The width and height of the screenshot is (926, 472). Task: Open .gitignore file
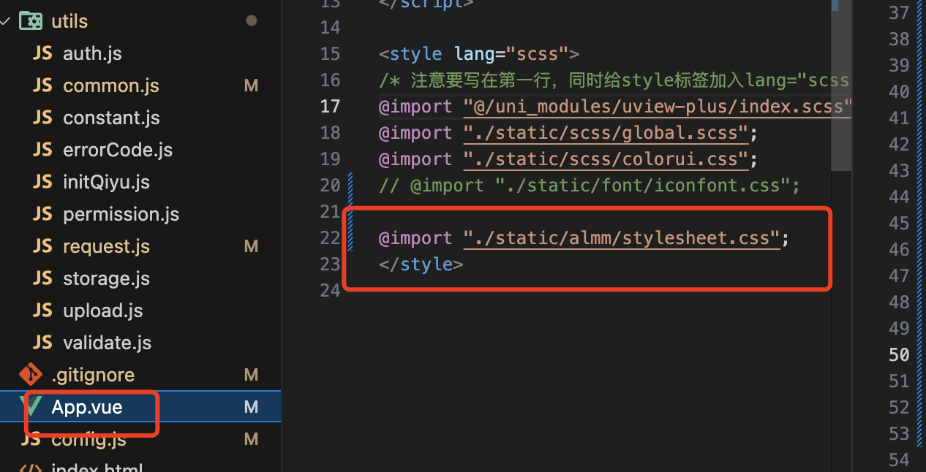(x=93, y=375)
